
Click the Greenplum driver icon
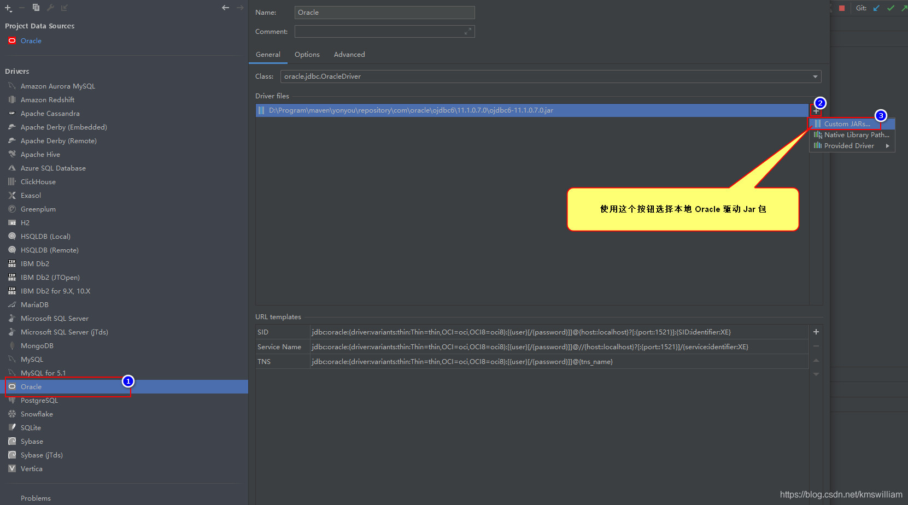12,209
